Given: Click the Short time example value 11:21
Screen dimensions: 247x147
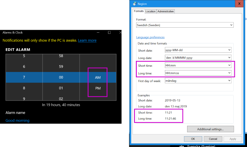Looking at the screenshot, I should [x=168, y=113].
